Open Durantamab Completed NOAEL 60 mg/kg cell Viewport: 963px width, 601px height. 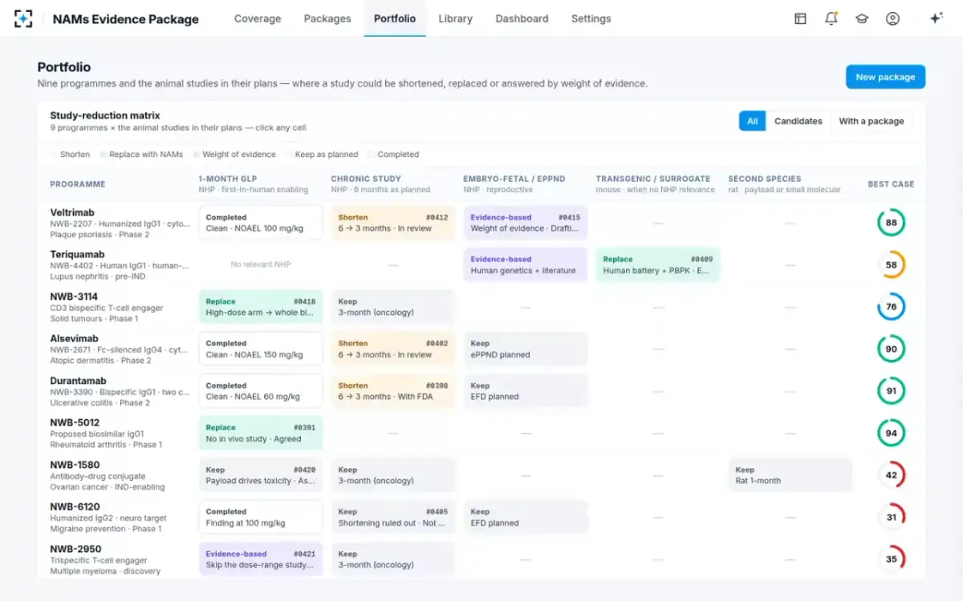tap(261, 391)
